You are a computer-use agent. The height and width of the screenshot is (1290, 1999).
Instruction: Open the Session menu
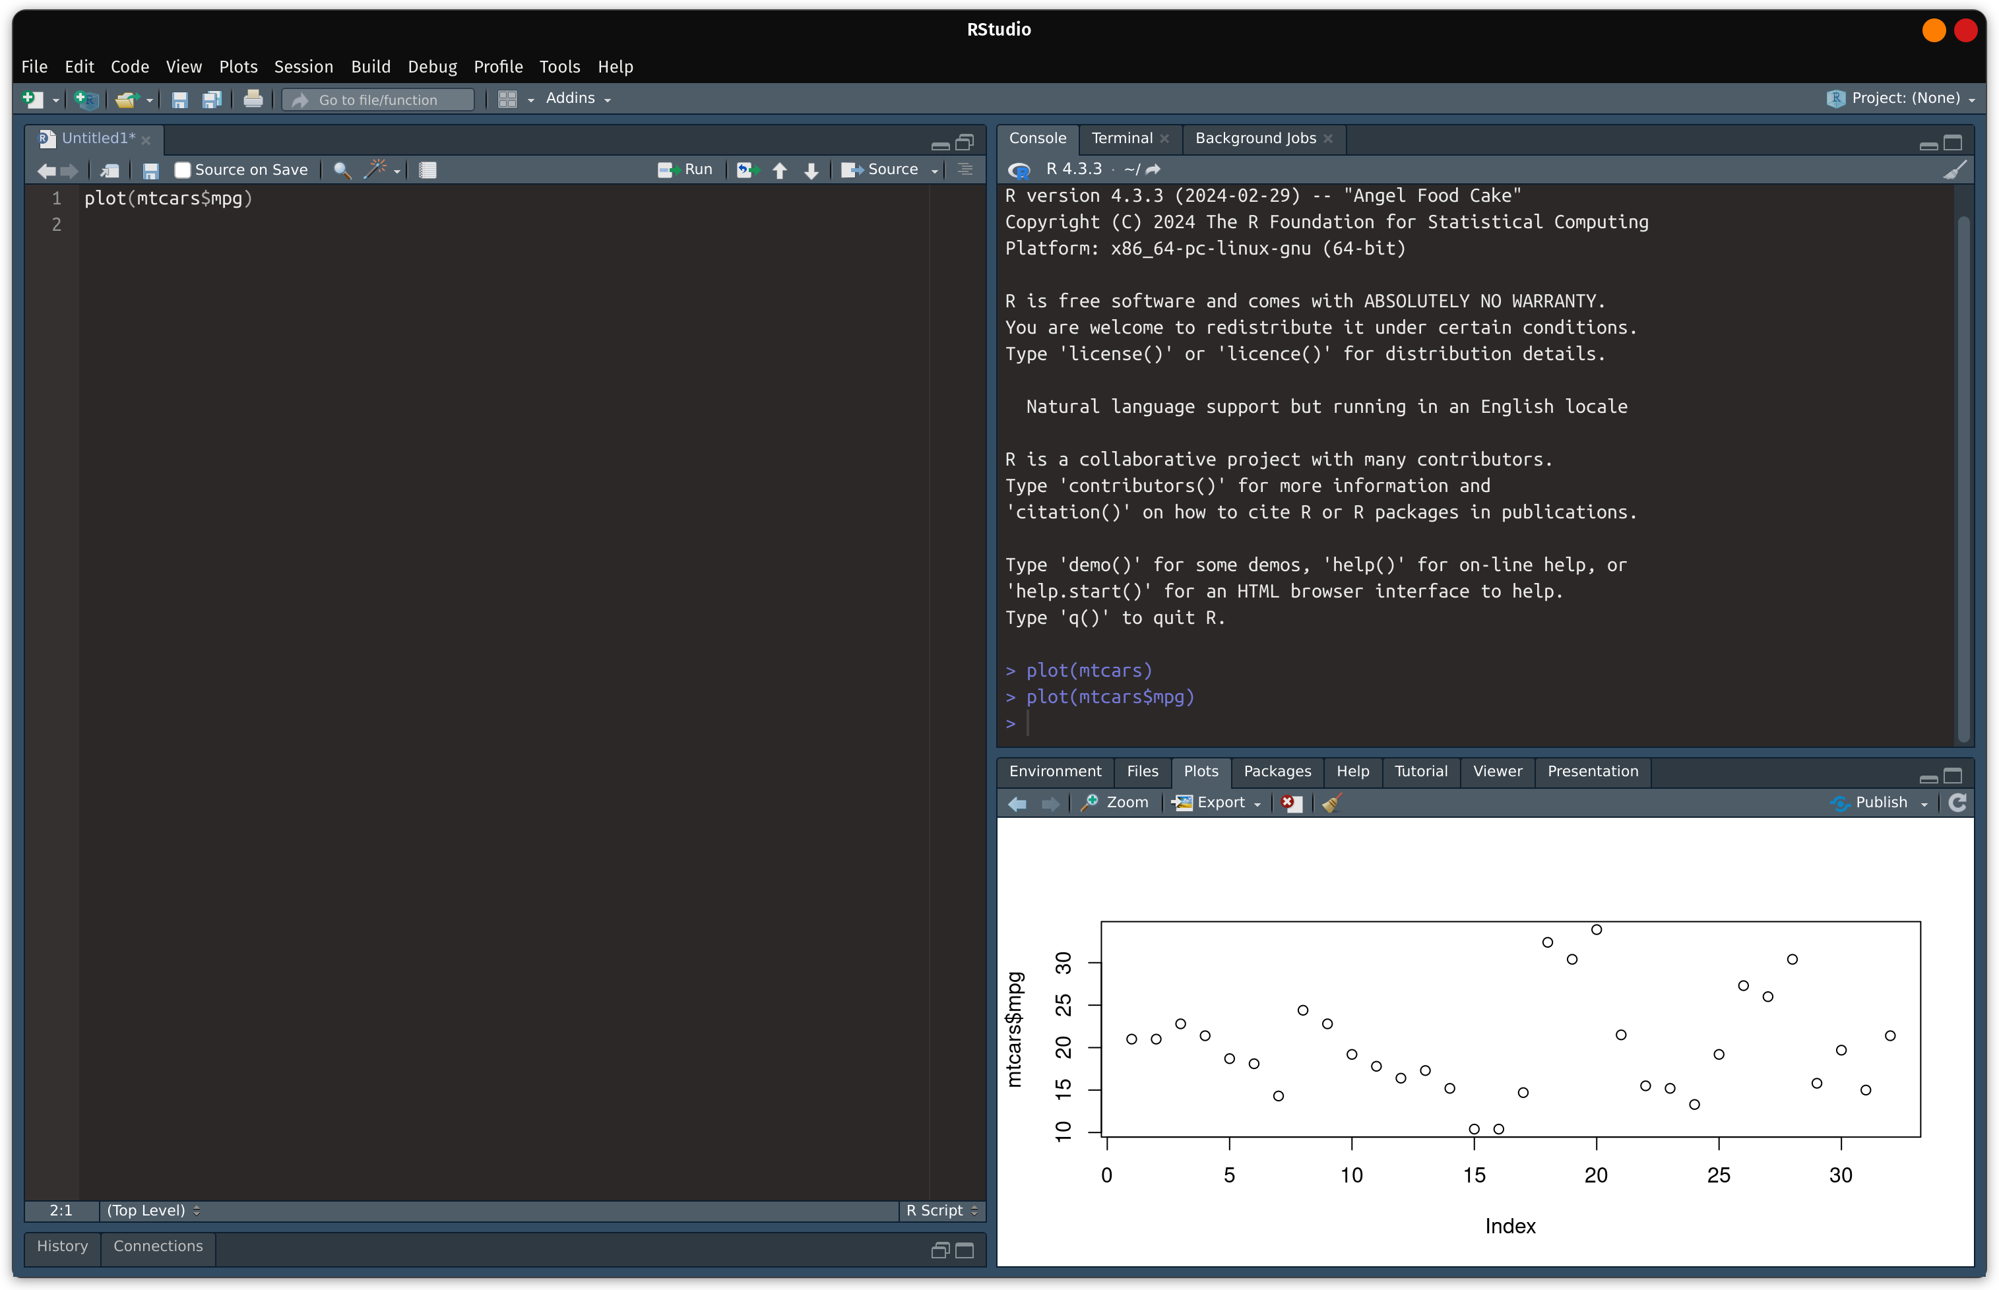303,67
